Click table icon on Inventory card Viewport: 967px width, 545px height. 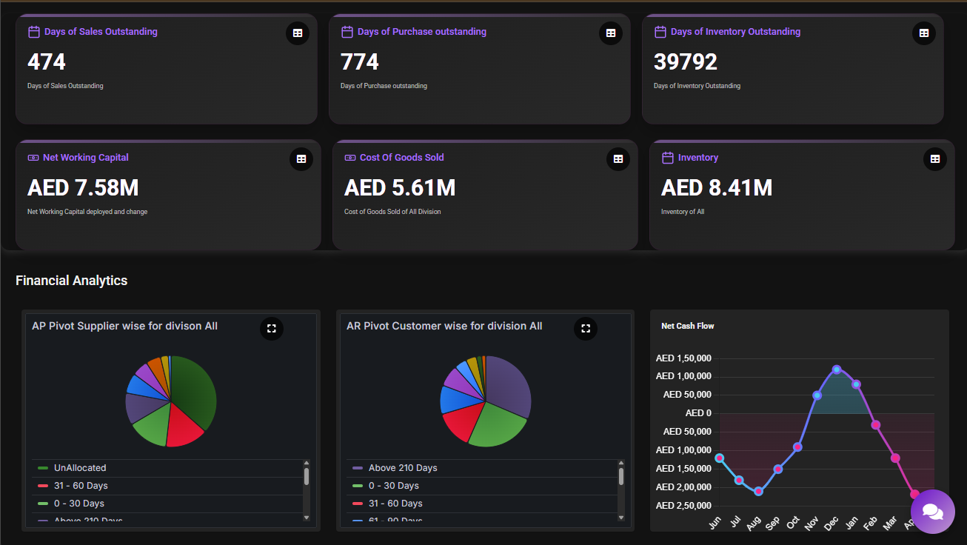click(935, 159)
